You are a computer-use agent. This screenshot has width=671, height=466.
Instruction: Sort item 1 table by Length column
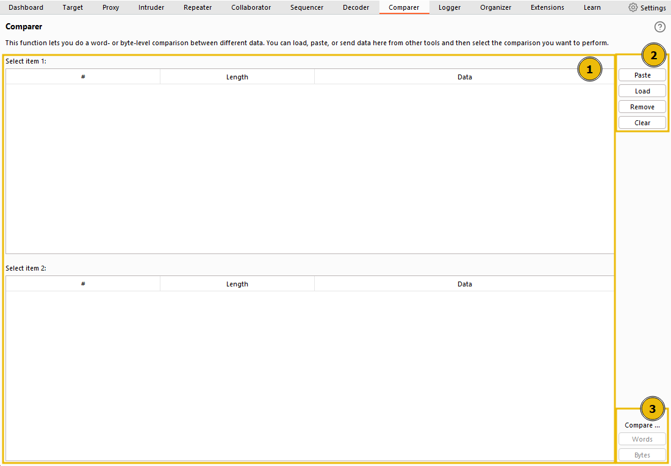coord(237,77)
